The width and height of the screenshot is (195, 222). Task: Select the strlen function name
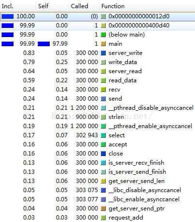pos(116,117)
